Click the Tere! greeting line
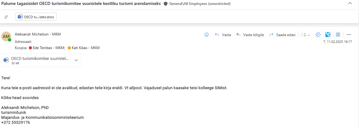The height and width of the screenshot is (129, 359). pyautogui.click(x=6, y=78)
